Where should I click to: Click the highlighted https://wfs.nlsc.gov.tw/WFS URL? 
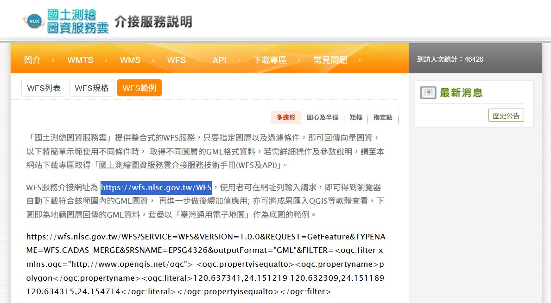[156, 187]
